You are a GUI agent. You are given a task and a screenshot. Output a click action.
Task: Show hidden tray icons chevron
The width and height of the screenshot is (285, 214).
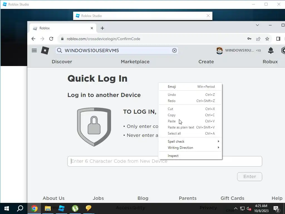(x=235, y=208)
